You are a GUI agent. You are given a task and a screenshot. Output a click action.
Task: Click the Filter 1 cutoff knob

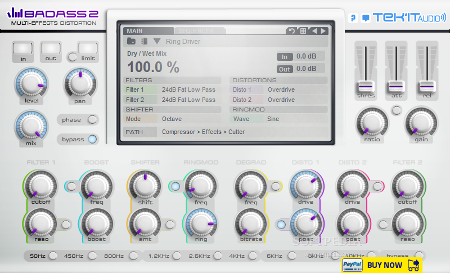click(41, 185)
